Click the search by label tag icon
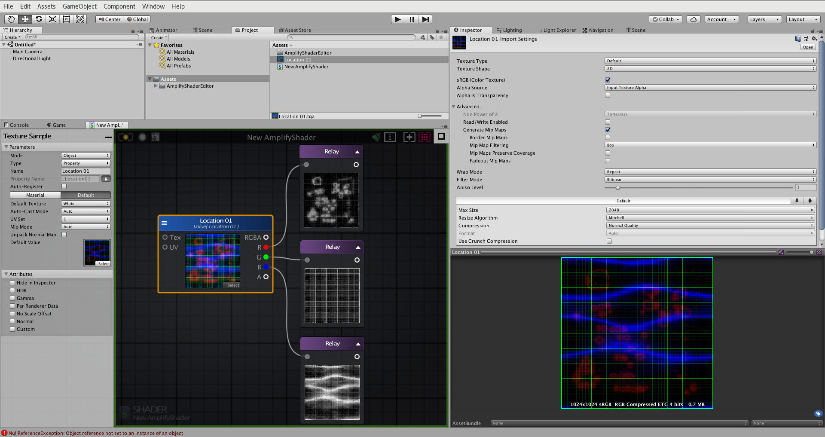 (432, 37)
